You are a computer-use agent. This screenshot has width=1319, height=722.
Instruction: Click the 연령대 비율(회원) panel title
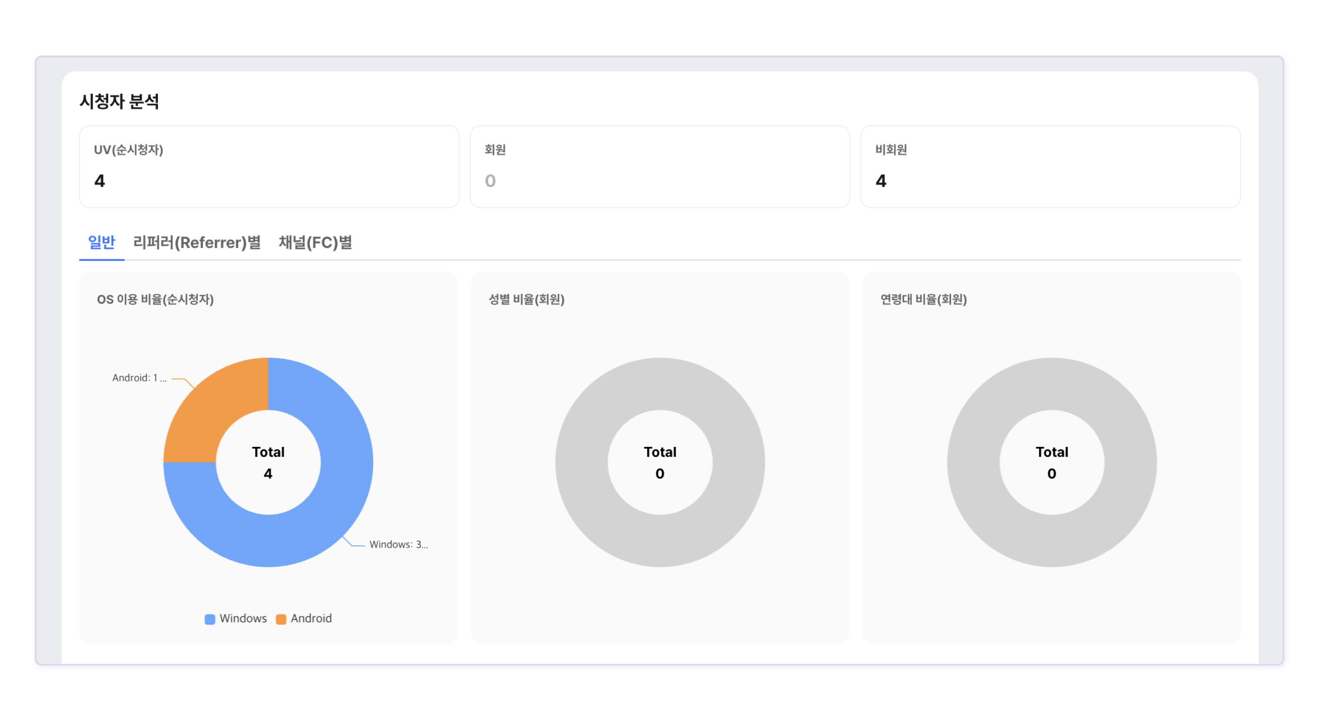click(923, 299)
